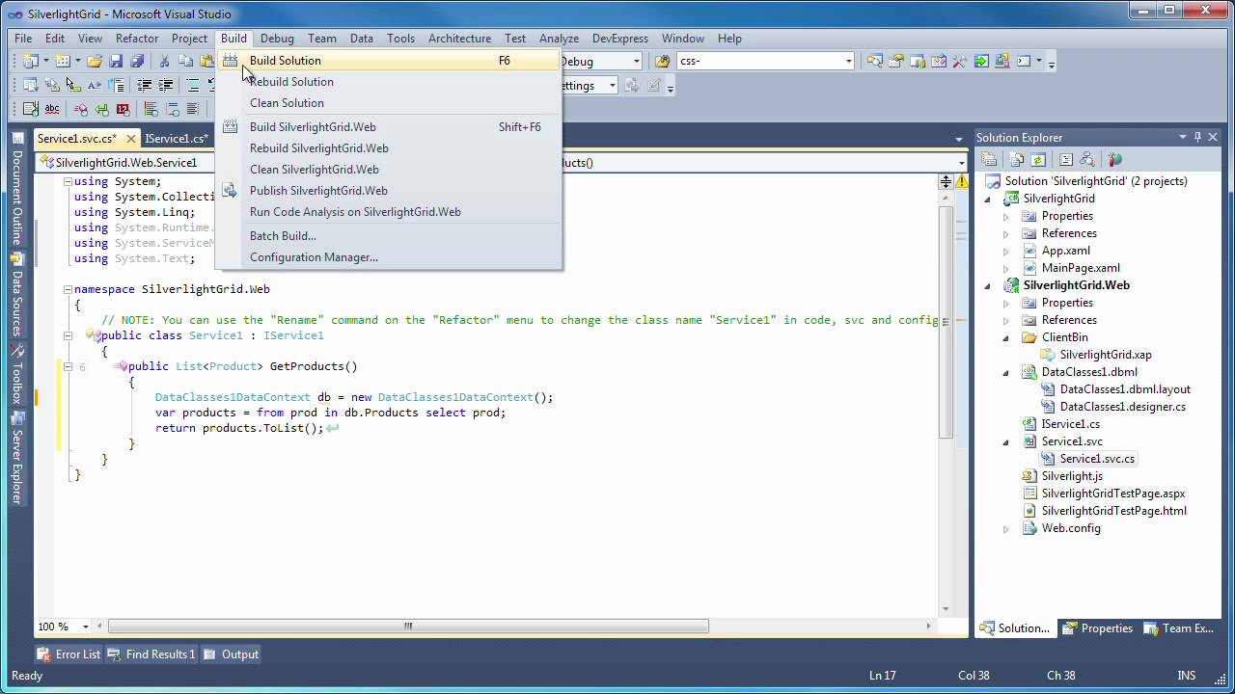Click the Increase Indent toolbar icon
This screenshot has height=694, width=1235.
[166, 85]
